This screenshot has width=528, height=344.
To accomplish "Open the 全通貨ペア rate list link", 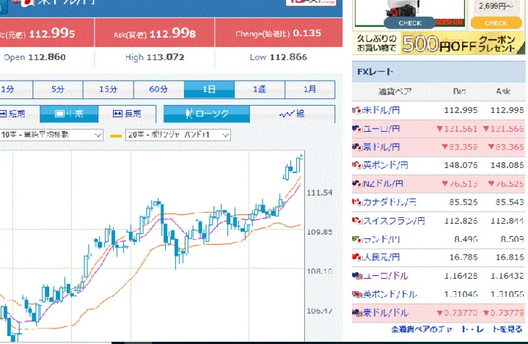I will click(457, 329).
